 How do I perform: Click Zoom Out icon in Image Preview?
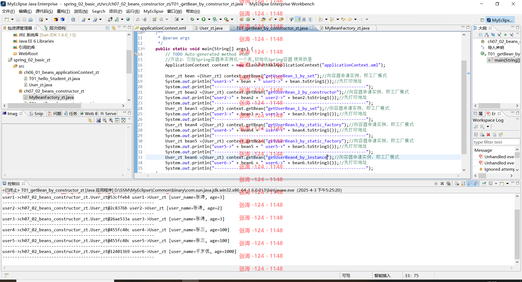pyautogui.click(x=105, y=120)
